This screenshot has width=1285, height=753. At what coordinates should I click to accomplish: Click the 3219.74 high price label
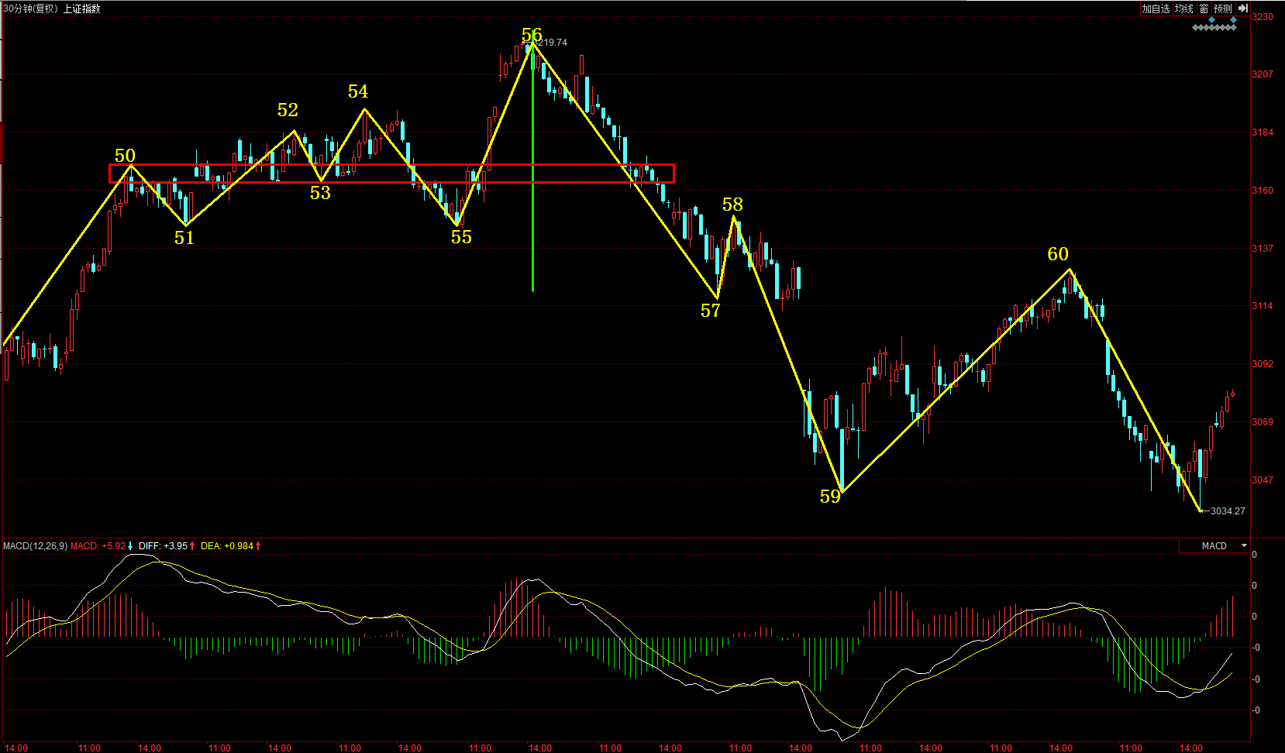click(x=551, y=43)
